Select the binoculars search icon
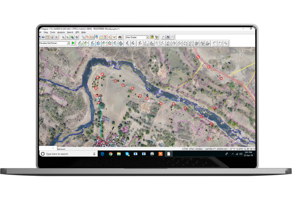 pyautogui.click(x=119, y=37)
